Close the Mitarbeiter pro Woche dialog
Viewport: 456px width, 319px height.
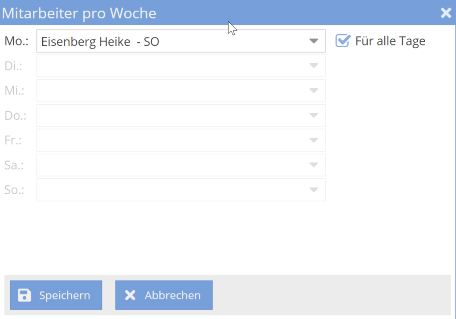446,13
